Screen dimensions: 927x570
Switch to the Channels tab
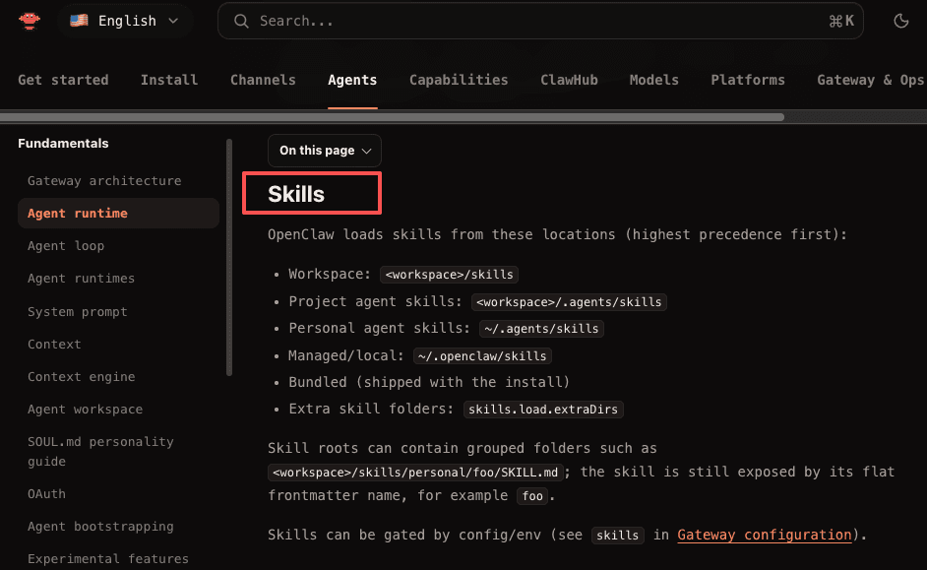tap(263, 80)
